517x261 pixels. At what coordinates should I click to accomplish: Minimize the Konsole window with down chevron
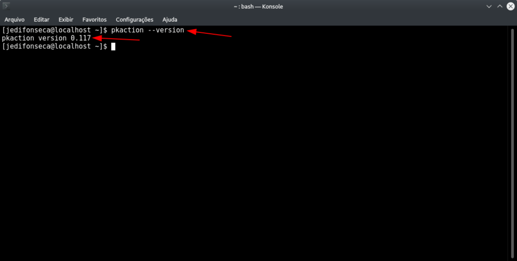pyautogui.click(x=489, y=6)
